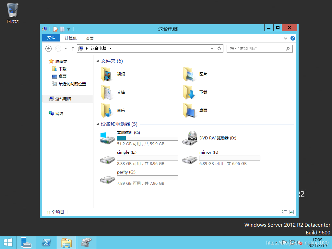Select the DVD RW 驱动器 (D:) icon
Image resolution: width=332 pixels, height=249 pixels.
point(189,138)
